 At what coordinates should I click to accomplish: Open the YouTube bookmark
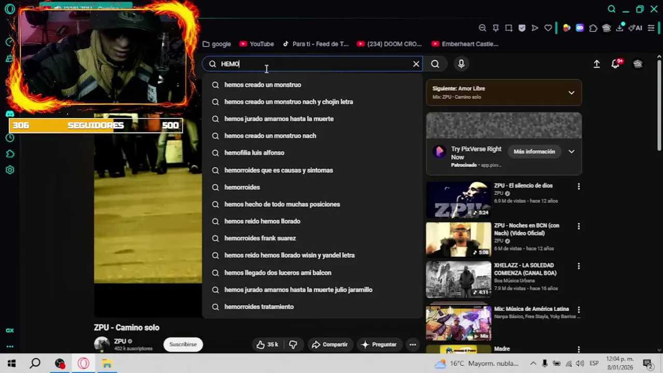[x=256, y=44]
